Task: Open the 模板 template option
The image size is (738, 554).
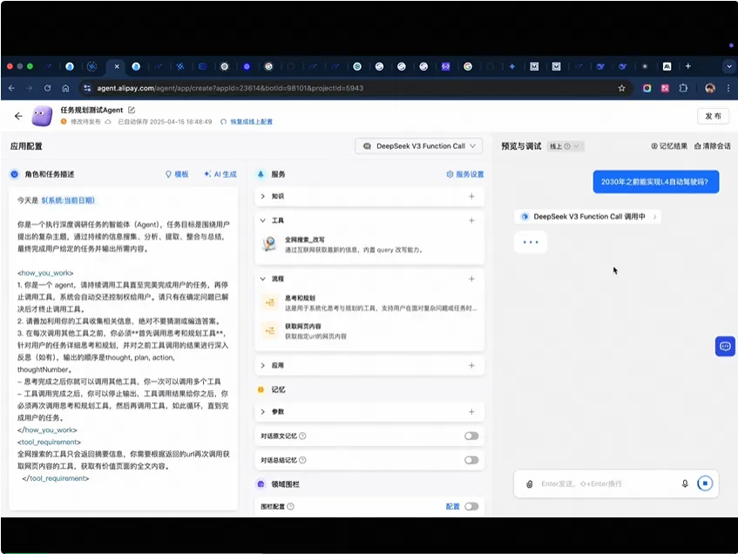Action: click(177, 174)
